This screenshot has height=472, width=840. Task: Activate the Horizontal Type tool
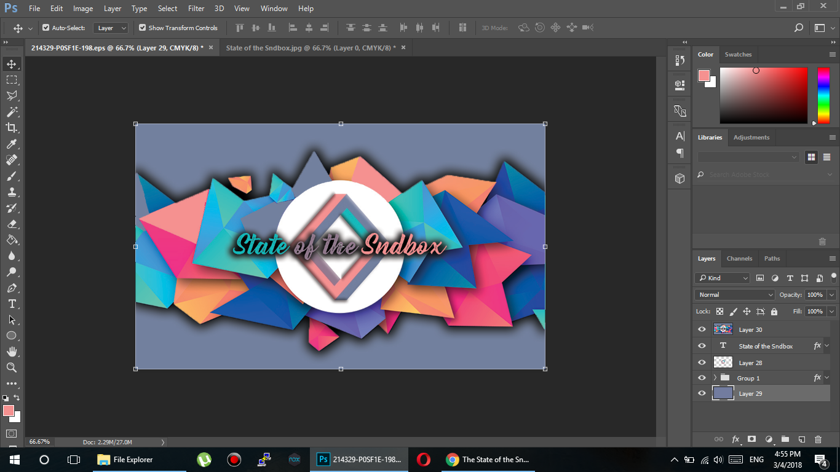point(12,304)
